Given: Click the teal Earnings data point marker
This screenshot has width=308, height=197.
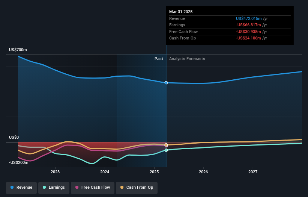Looking at the screenshot, I should [x=166, y=150].
